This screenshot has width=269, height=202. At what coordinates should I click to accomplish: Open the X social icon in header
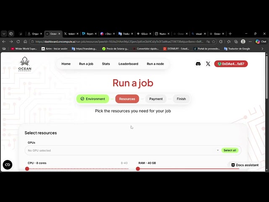coord(208,64)
